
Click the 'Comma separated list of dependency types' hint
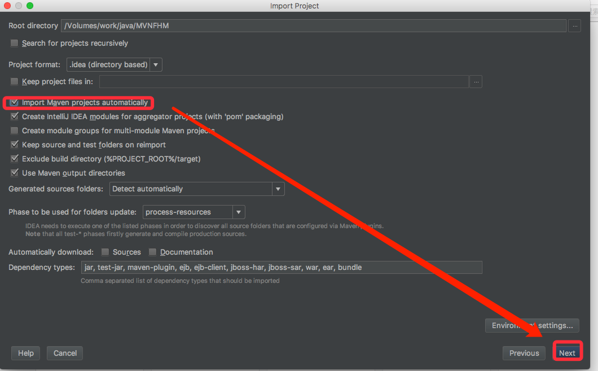tap(180, 281)
